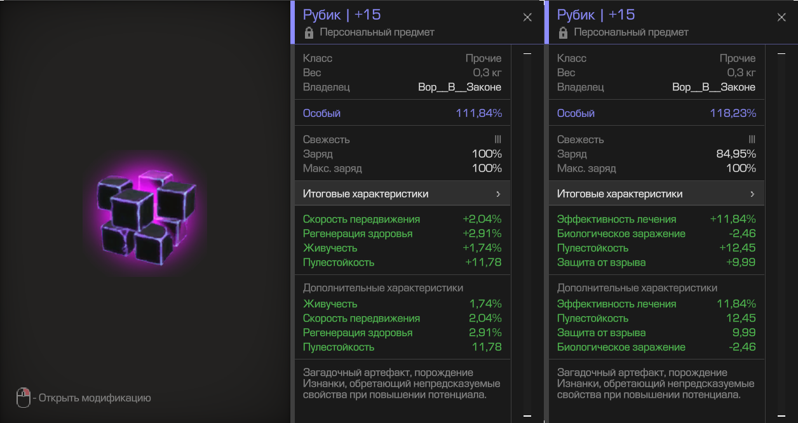This screenshot has height=423, width=798.
Task: Click the Особый 111,84% row
Action: 402,113
